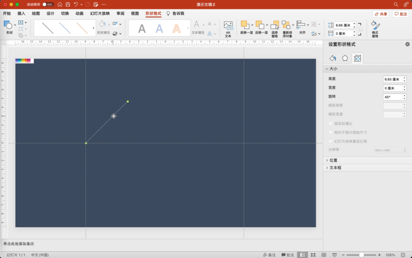Open the 对齐 align menu
Viewport: 412px width, 258px height.
302,28
